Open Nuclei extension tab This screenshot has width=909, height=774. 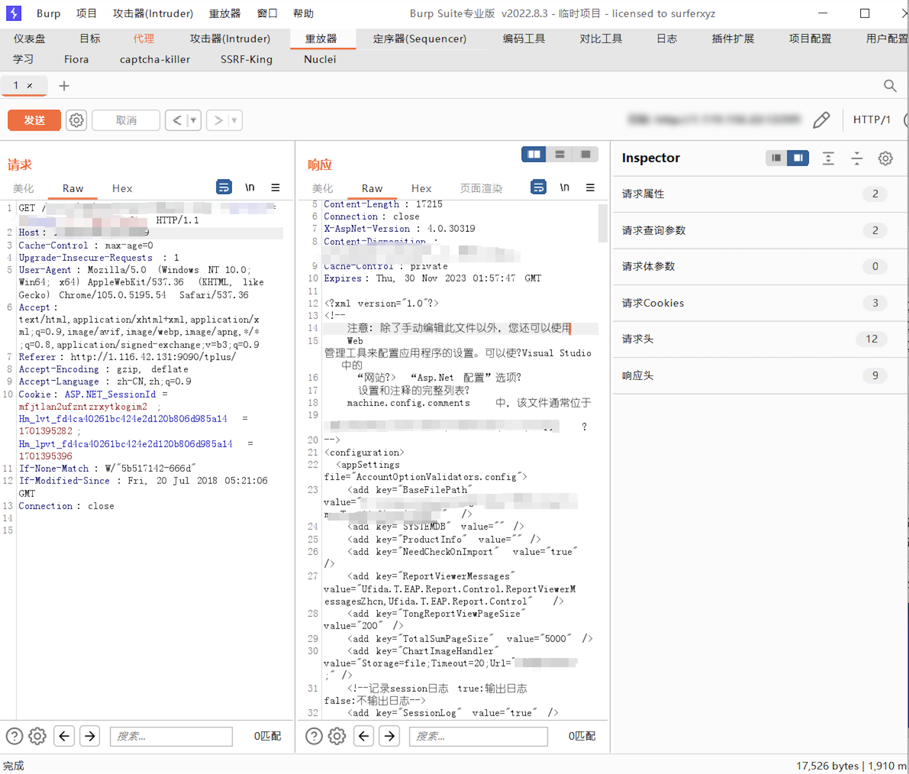coord(320,59)
